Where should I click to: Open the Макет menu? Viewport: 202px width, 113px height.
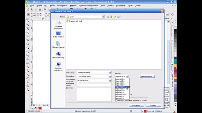tap(52, 6)
